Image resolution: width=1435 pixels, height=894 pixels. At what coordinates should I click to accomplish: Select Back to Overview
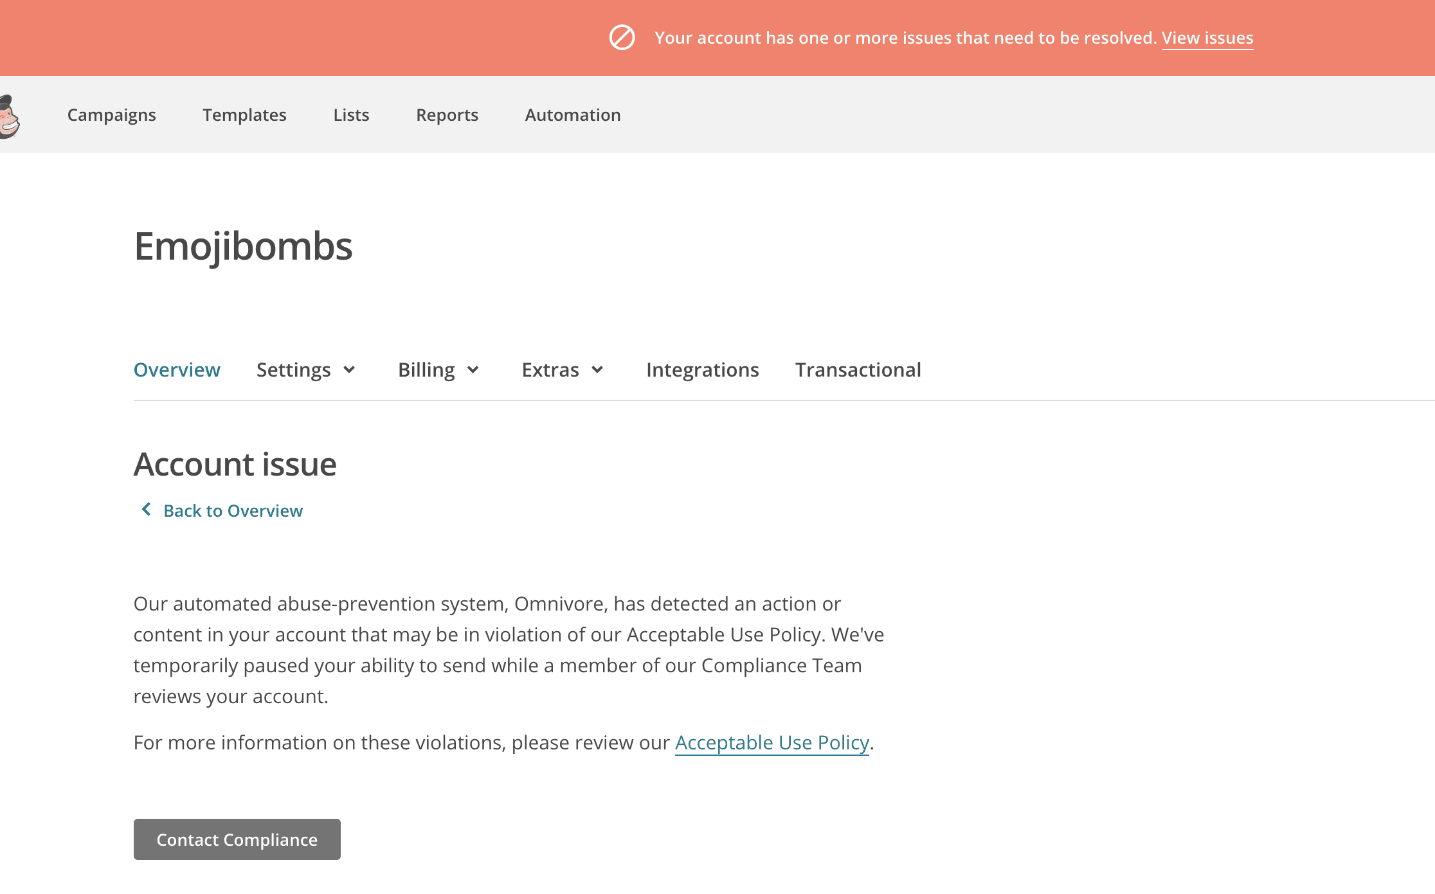tap(233, 510)
